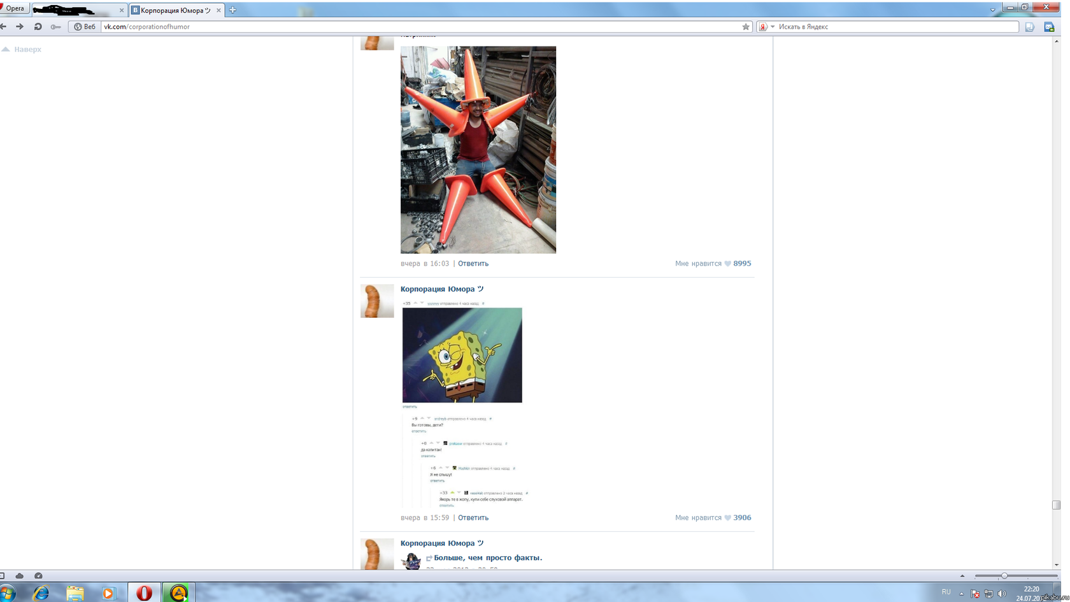Viewport: 1070px width, 602px height.
Task: Open the SpongeBob comments screenshot image
Action: click(466, 403)
